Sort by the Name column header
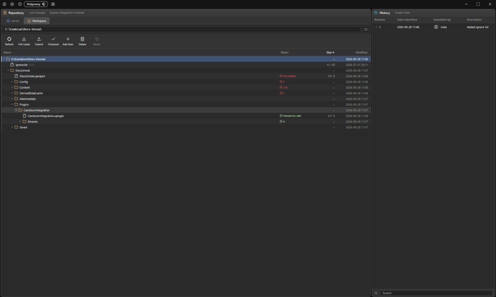The height and width of the screenshot is (297, 496). (7, 52)
